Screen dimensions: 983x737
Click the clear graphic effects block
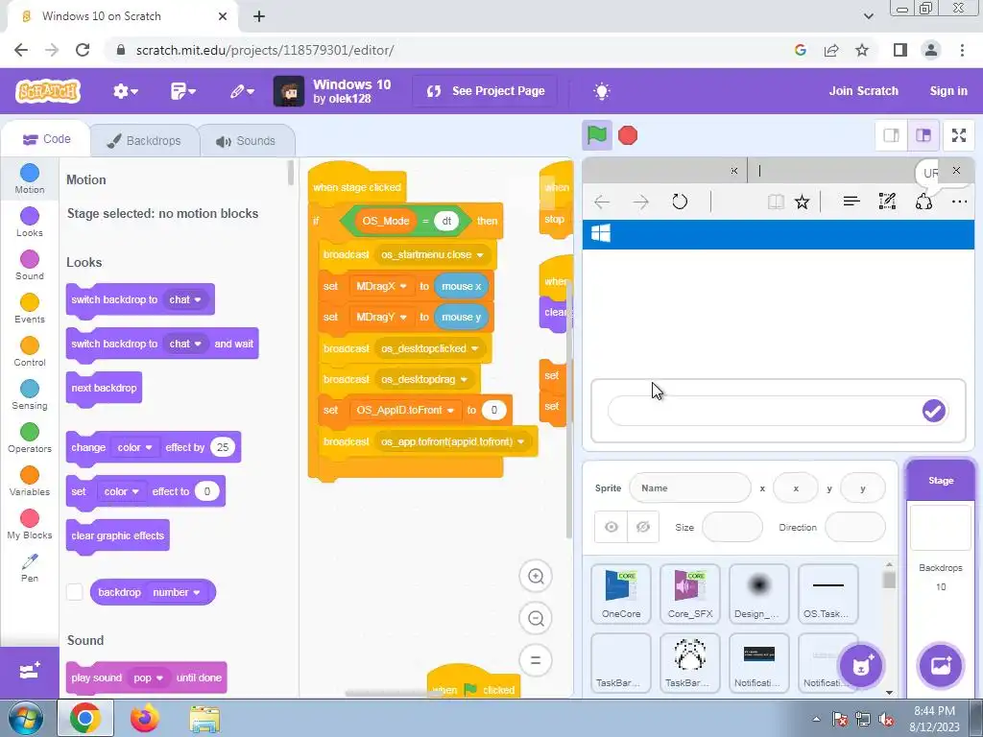[x=118, y=535]
